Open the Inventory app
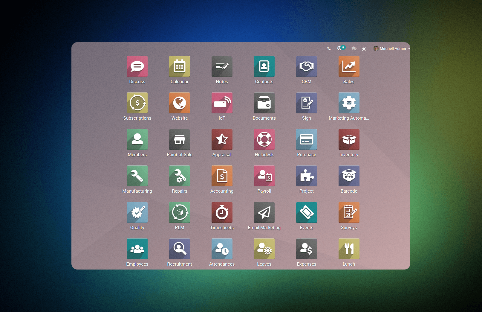482x312 pixels. pos(349,139)
